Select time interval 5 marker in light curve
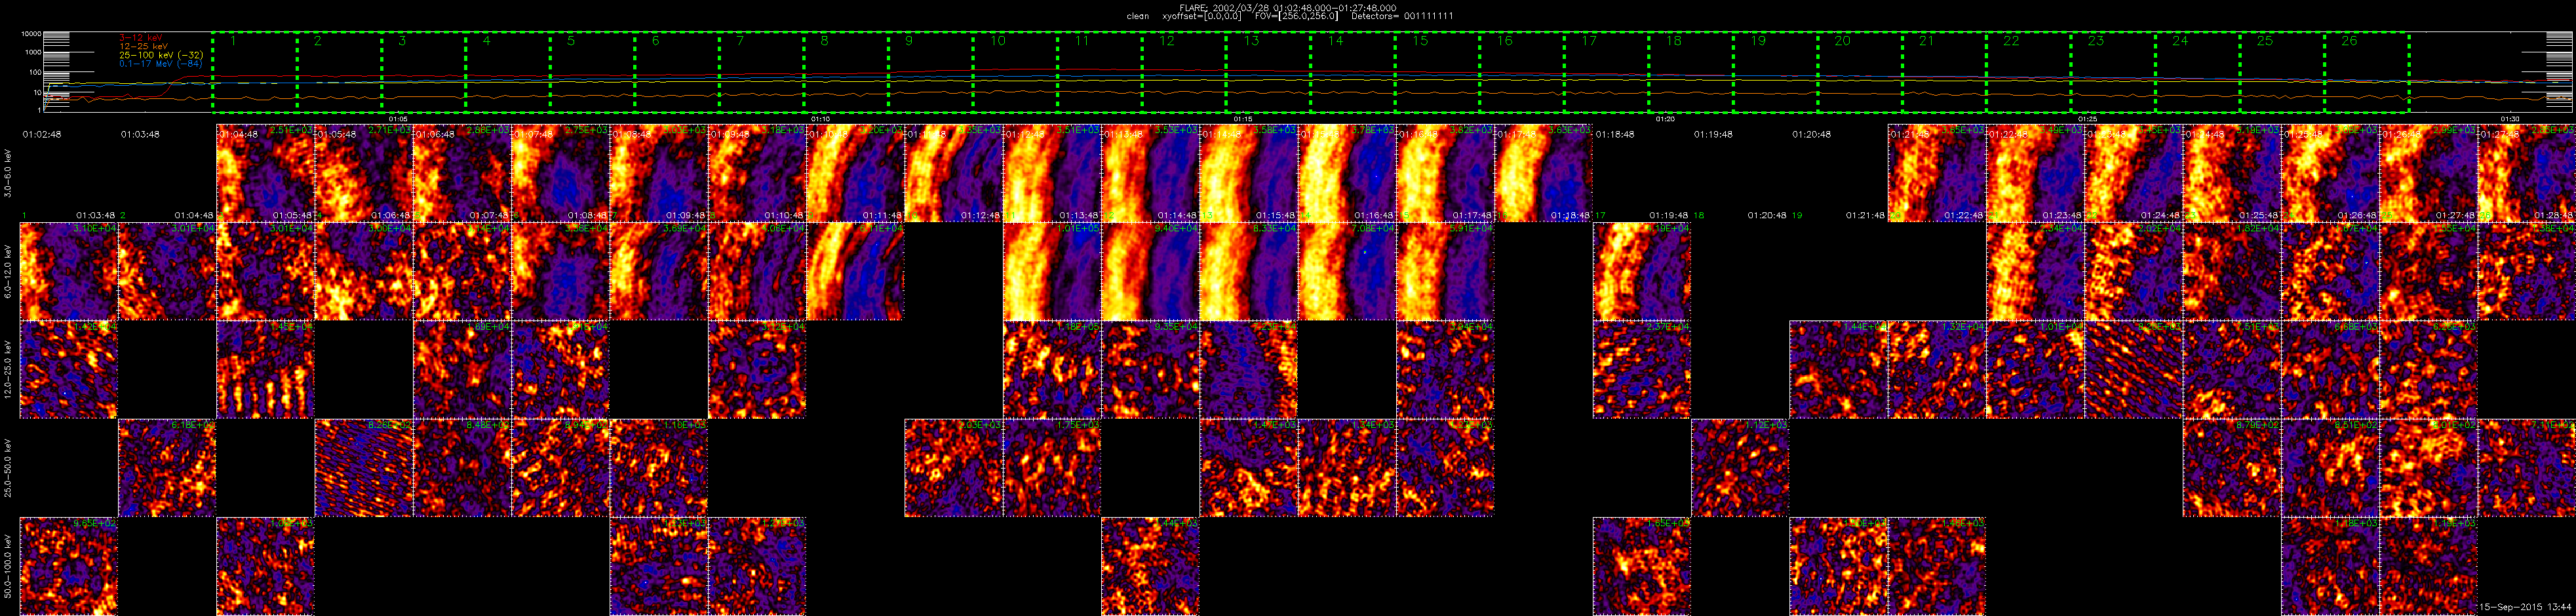Screen dimensions: 2576x616 click(571, 41)
